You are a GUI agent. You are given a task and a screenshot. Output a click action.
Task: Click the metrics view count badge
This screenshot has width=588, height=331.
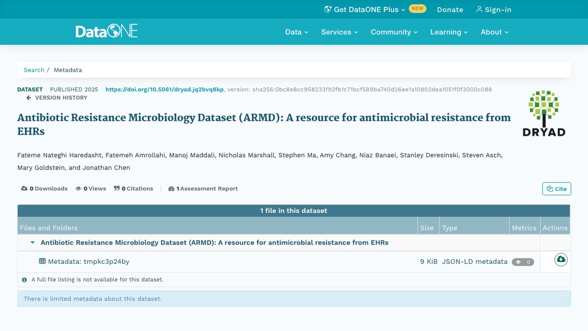pos(523,262)
